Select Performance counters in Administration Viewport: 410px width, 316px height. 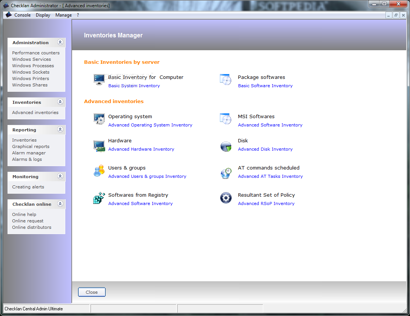36,52
